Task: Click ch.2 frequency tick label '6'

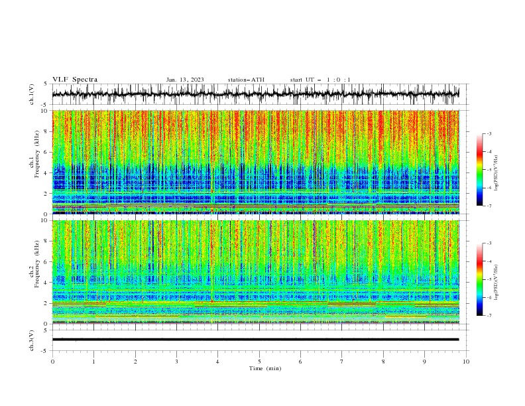Action: tap(46, 262)
